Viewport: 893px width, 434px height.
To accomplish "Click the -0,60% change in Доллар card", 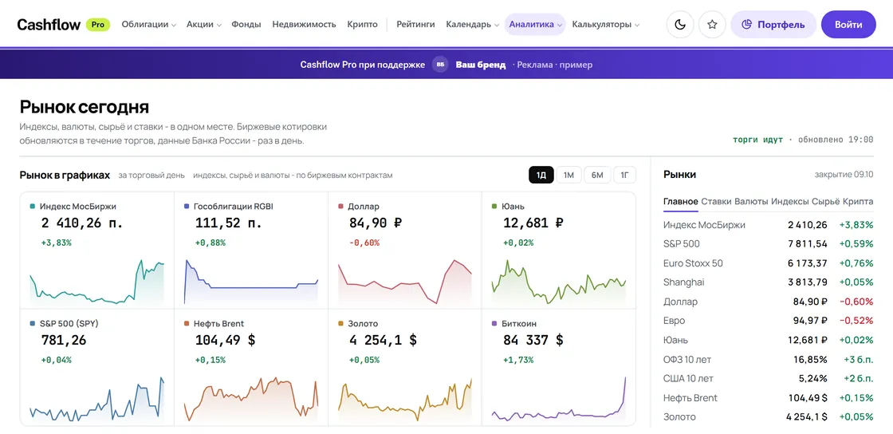I will point(364,243).
